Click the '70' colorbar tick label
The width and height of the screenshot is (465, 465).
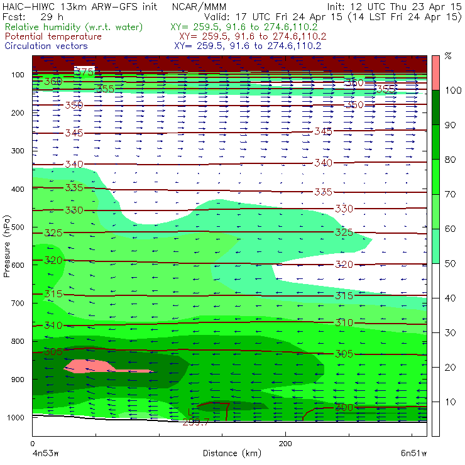[x=450, y=194]
